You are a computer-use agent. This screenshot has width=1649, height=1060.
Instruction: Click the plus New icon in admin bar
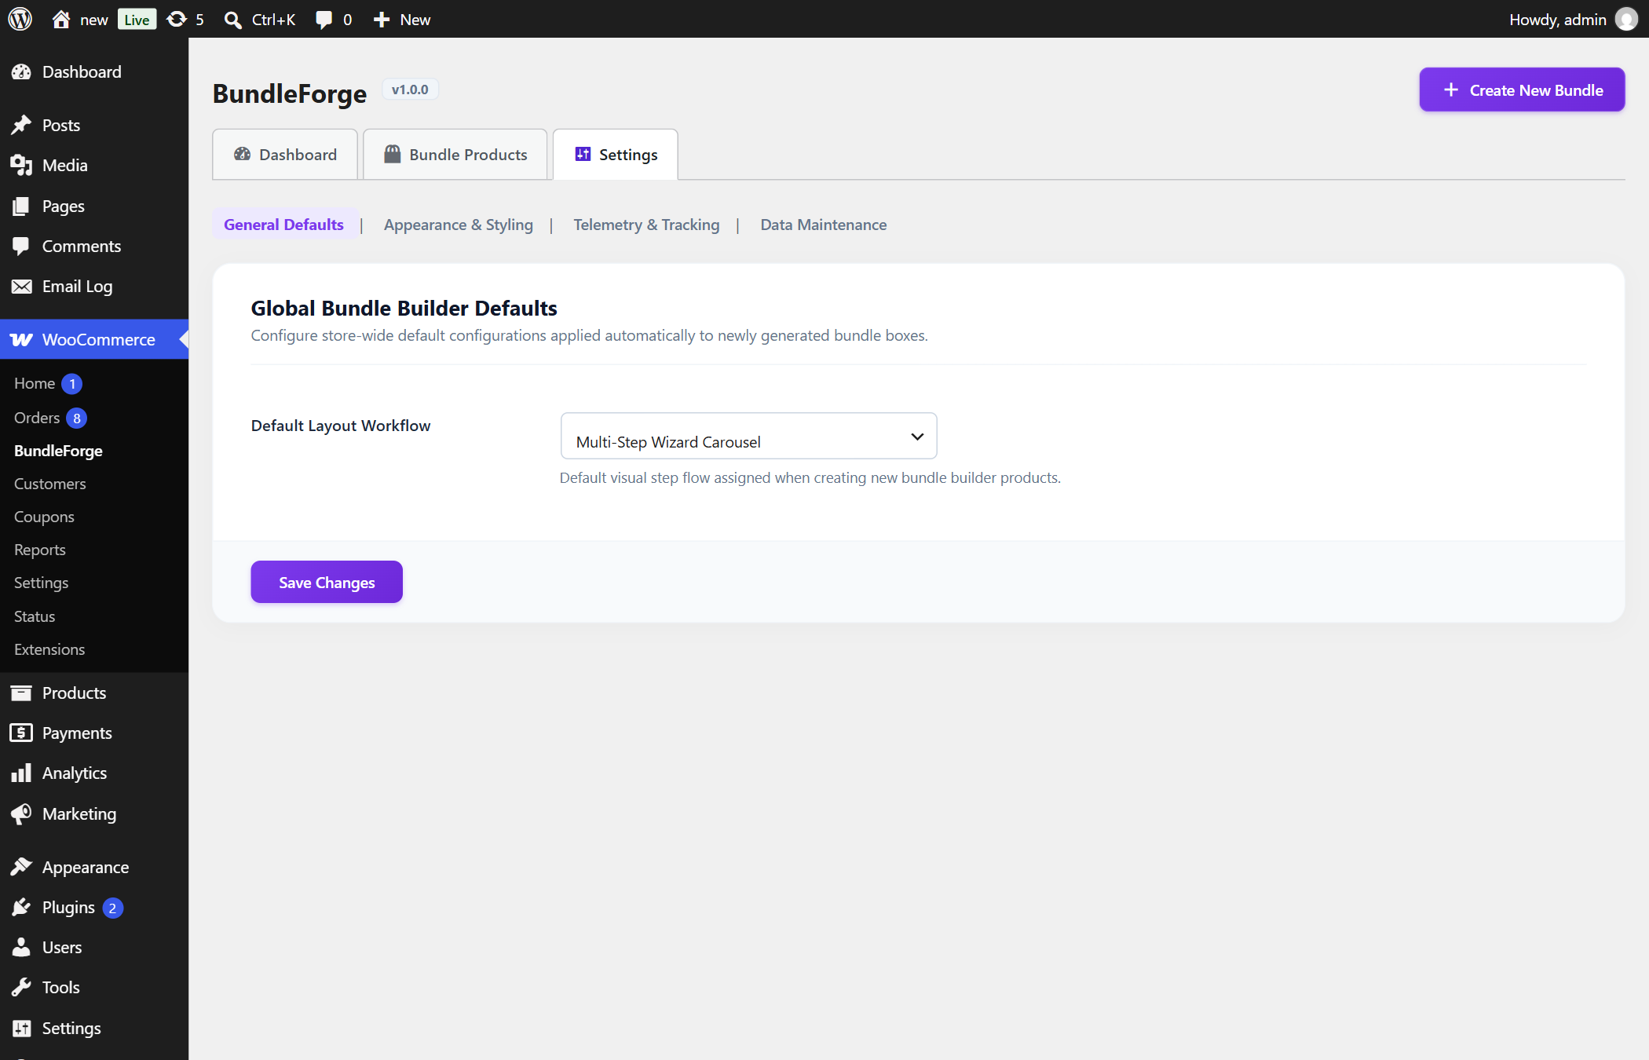(x=382, y=20)
